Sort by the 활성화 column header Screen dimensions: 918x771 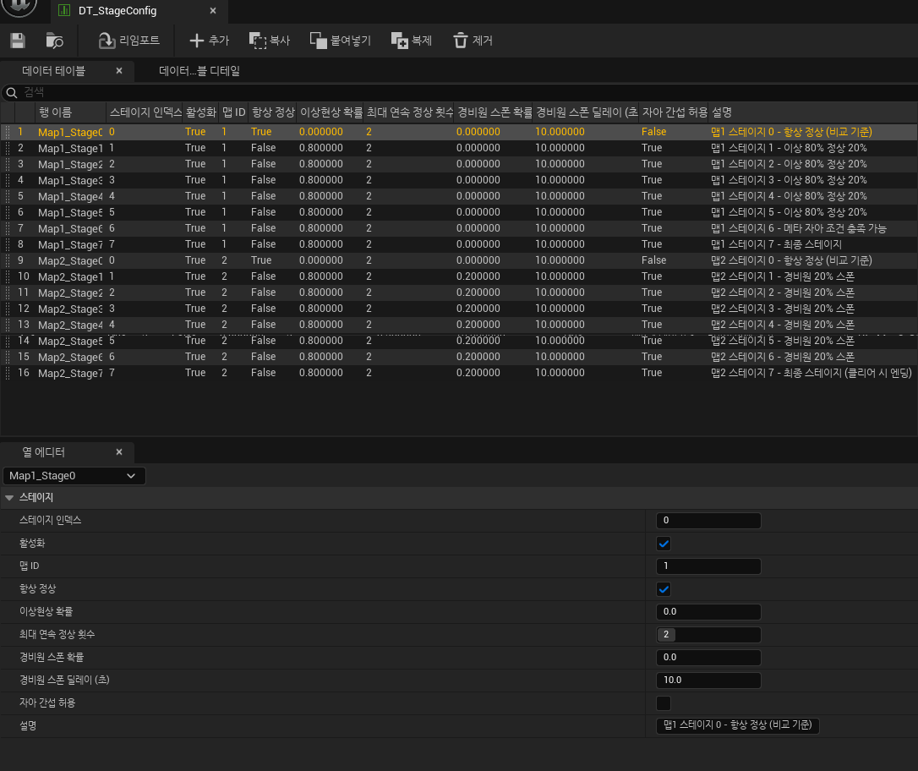[x=201, y=112]
